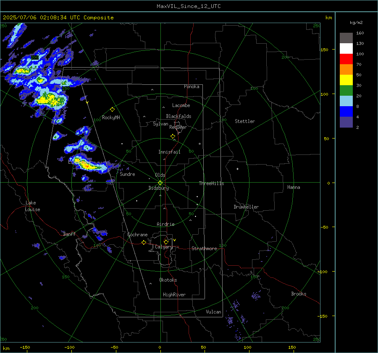This screenshot has height=353, width=378.
Task: Select the red 70-100 legend swatch
Action: tap(346, 59)
